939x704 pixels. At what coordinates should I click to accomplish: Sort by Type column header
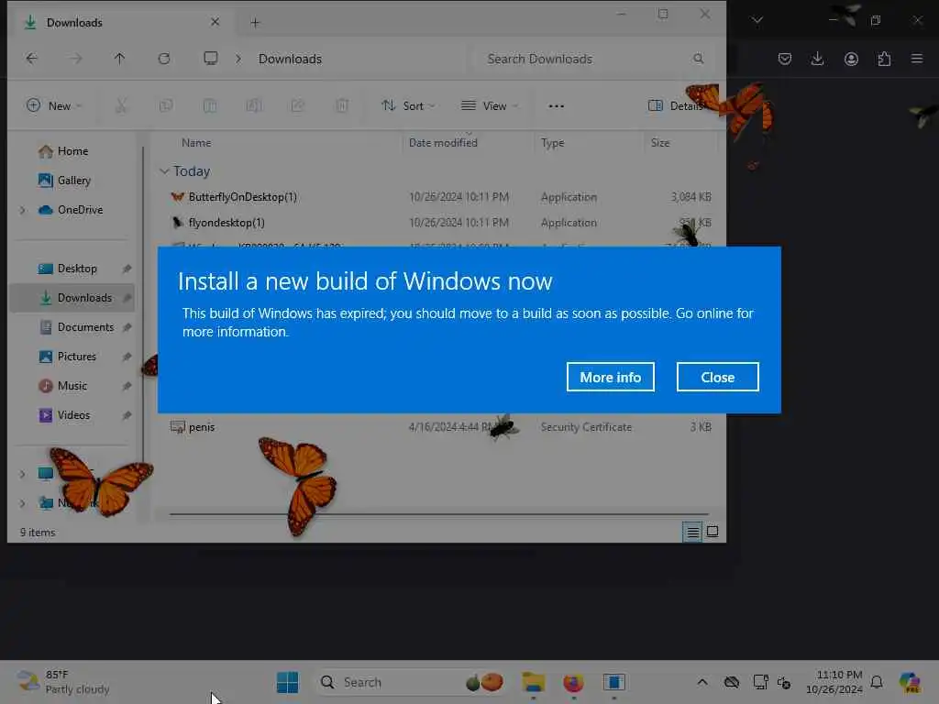click(x=553, y=143)
